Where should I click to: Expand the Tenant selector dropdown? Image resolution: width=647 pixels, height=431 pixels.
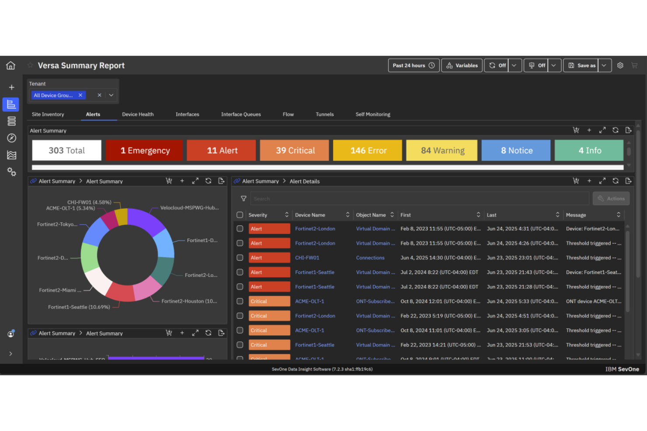[x=111, y=95]
